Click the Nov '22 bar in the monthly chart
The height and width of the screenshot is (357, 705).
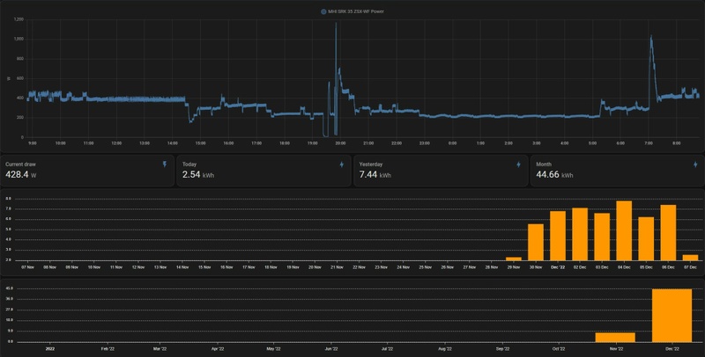point(615,338)
